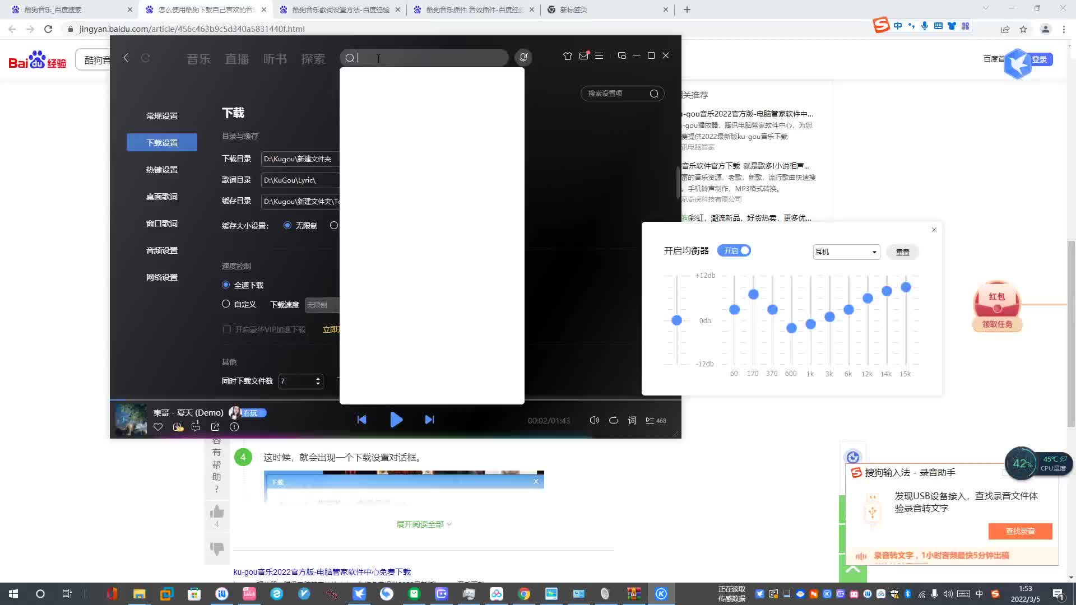Switch KuGou to mini mode icon

pos(622,55)
